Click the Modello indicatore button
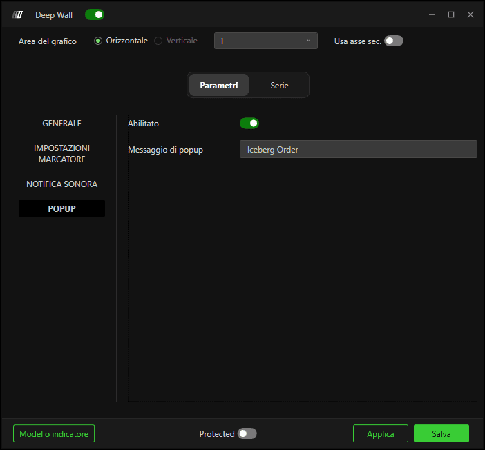Screen dimensions: 485x450 54,433
